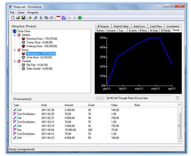Click the Slide Sandal product icon
Viewport: 191px width, 156px height.
[23, 69]
